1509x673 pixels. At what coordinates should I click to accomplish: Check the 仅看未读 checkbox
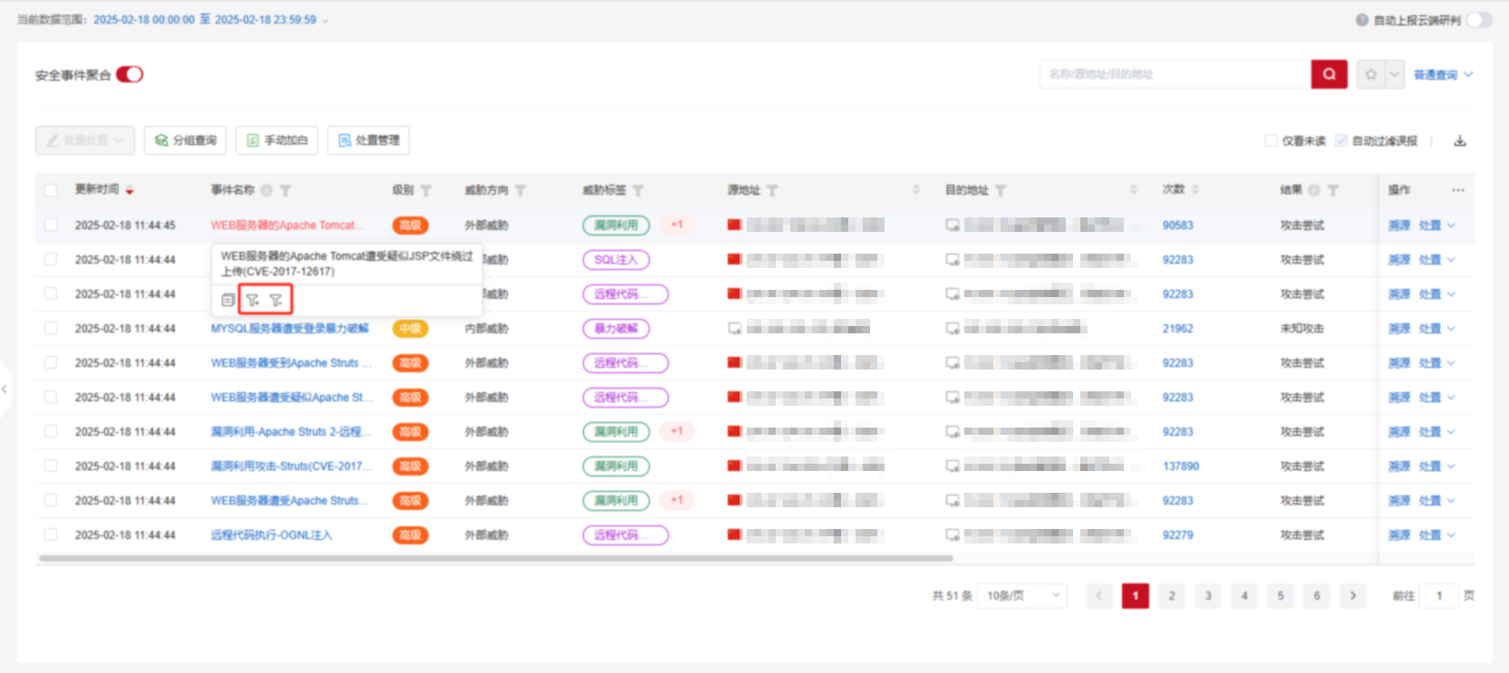point(1272,140)
